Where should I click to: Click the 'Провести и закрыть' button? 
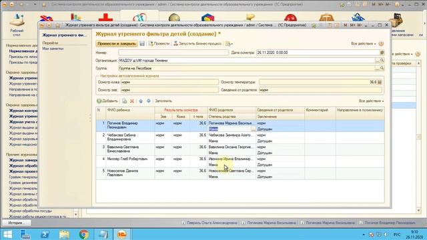coord(117,43)
